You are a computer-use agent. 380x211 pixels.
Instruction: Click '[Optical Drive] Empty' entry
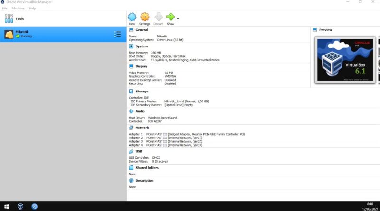[179, 105]
